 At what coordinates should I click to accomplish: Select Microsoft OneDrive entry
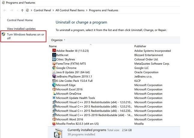pos(69,94)
